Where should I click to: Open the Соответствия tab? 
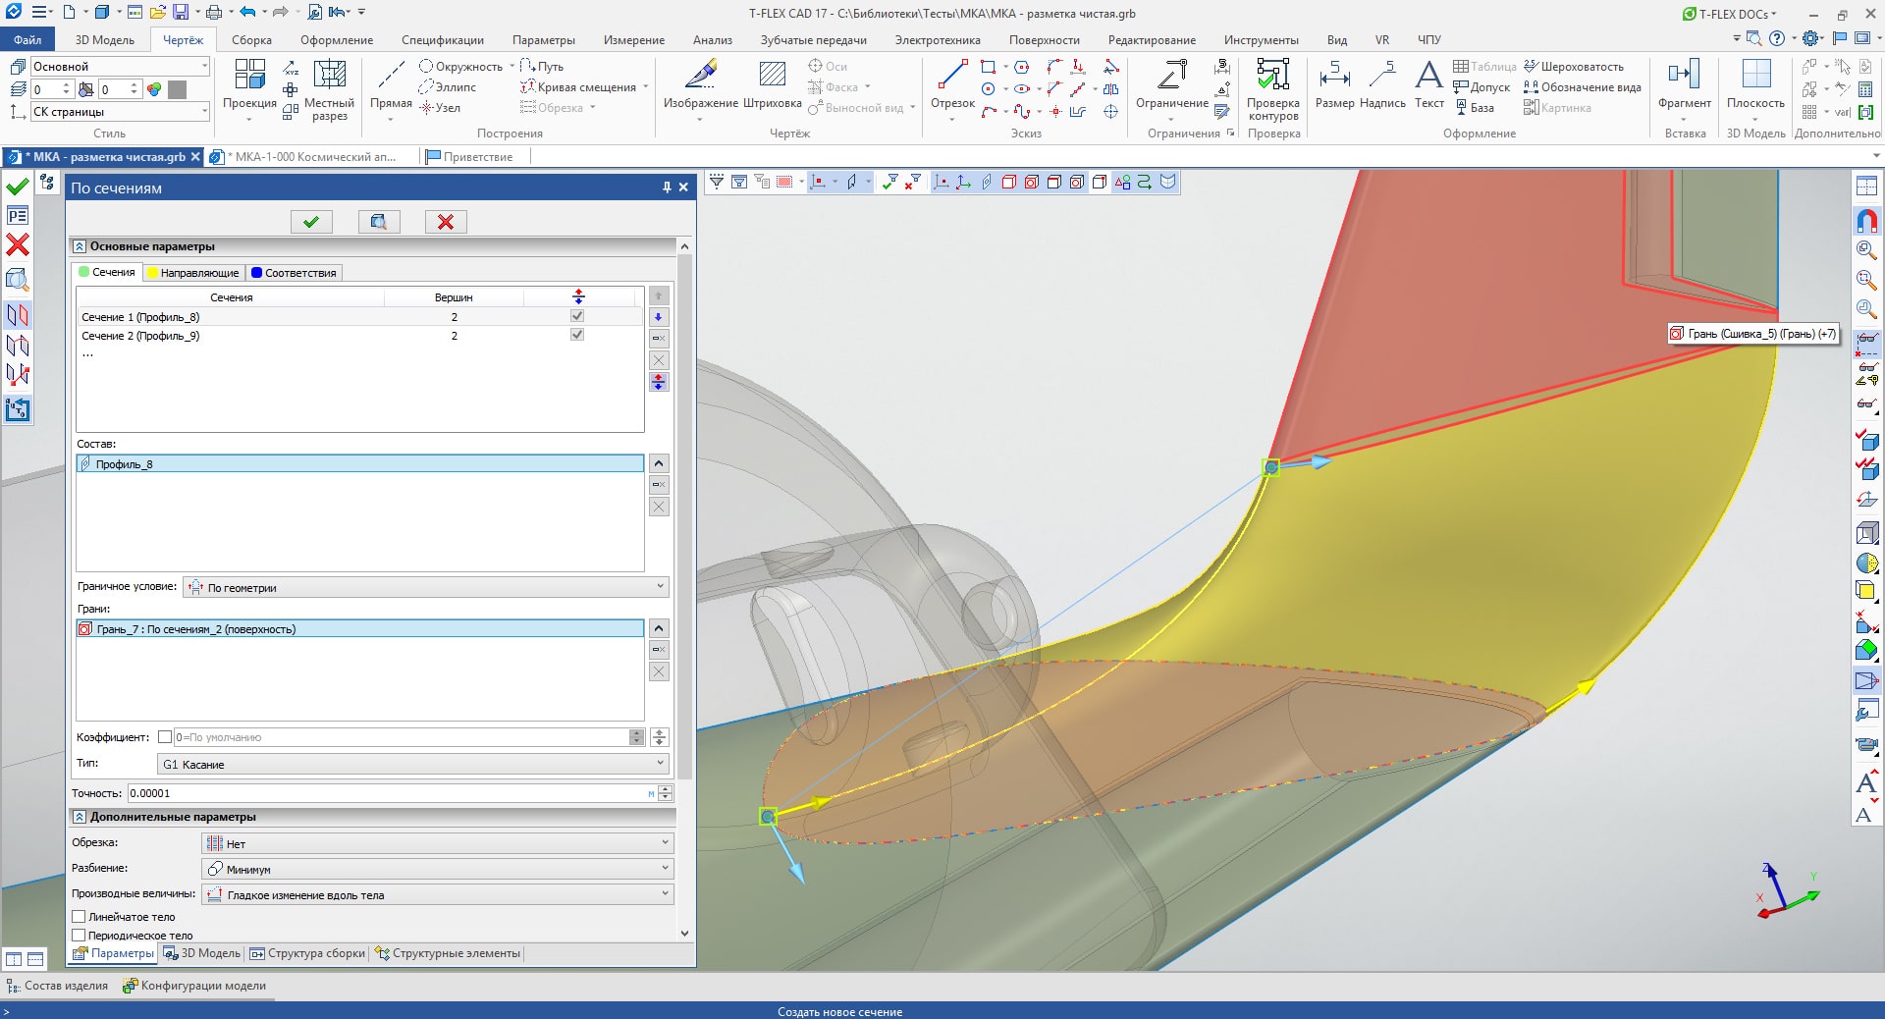294,273
